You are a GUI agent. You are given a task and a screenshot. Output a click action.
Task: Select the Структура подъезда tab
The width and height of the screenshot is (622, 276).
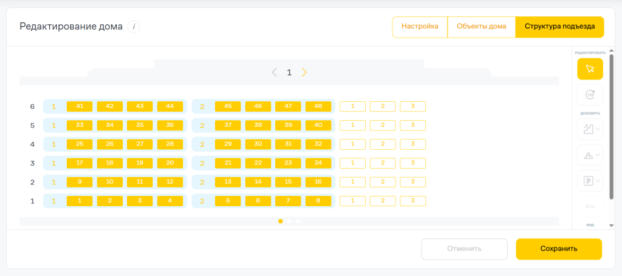pyautogui.click(x=559, y=27)
